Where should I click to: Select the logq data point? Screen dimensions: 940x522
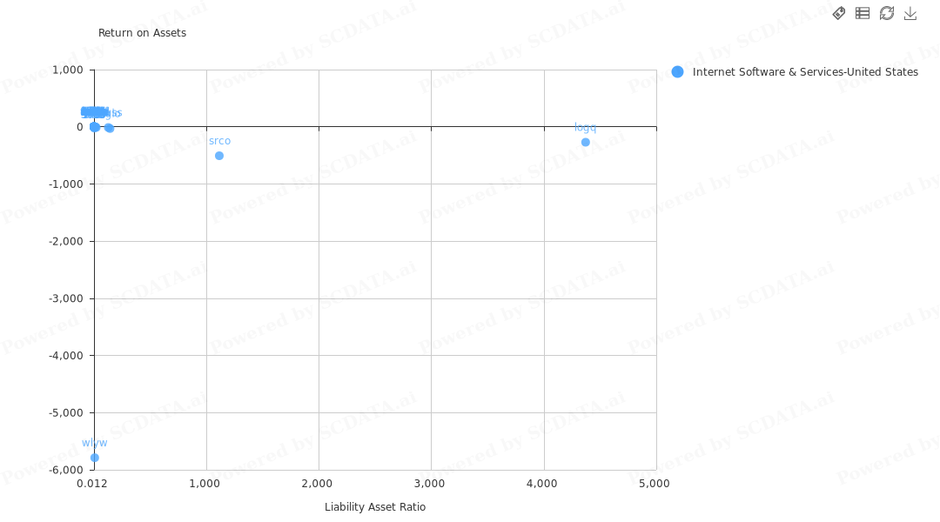pos(586,143)
